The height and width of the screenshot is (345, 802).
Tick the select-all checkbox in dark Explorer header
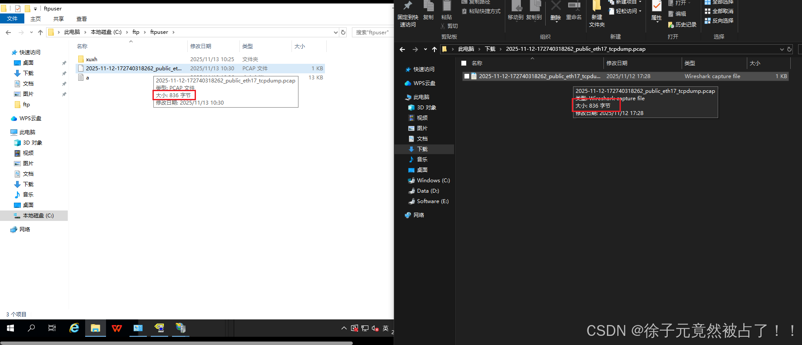pyautogui.click(x=464, y=63)
